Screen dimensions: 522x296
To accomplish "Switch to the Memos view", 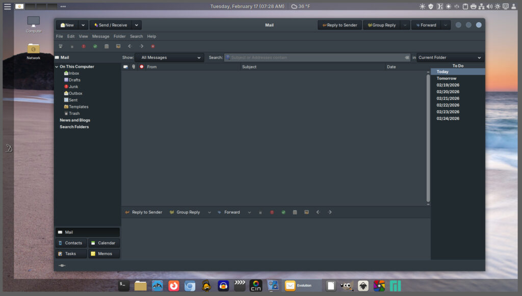I will (x=104, y=253).
